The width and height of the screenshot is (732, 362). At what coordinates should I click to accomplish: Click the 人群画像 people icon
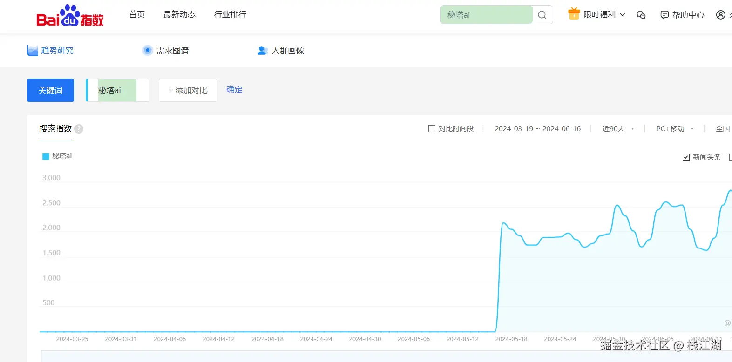pyautogui.click(x=263, y=50)
